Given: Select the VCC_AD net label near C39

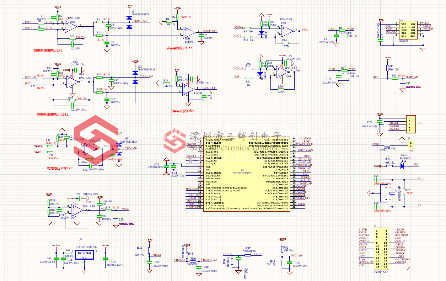Looking at the screenshot, I should tap(296, 256).
